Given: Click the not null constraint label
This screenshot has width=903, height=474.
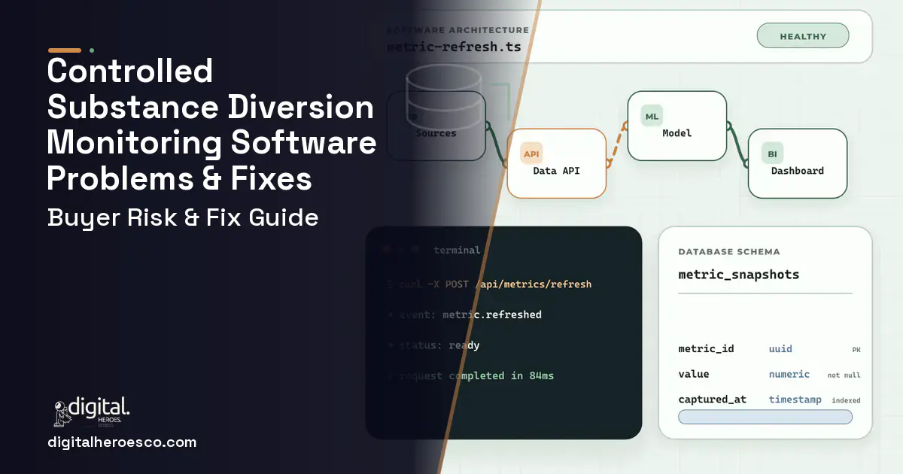Looking at the screenshot, I should [x=844, y=375].
